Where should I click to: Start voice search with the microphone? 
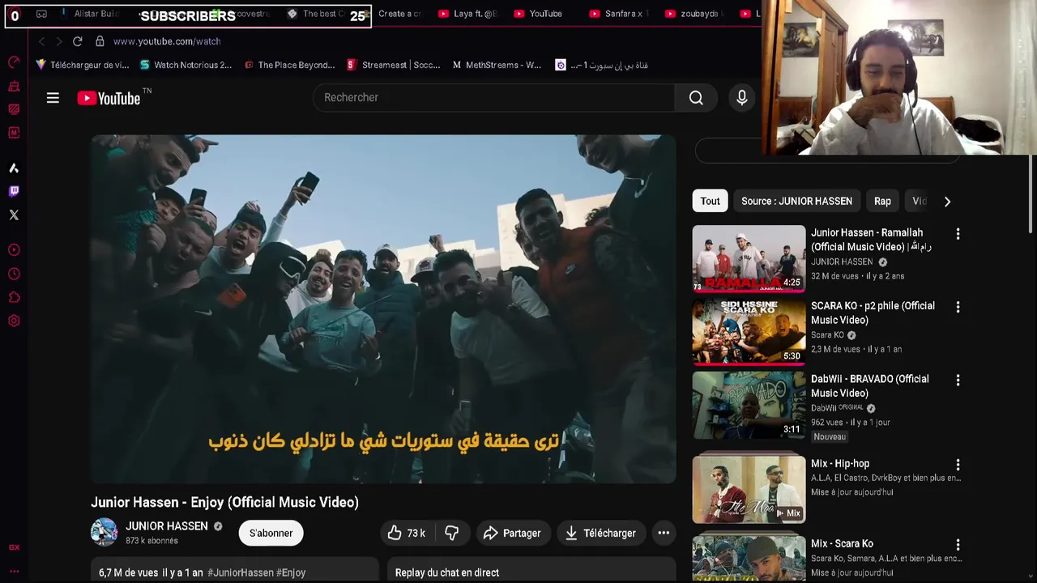tap(741, 98)
